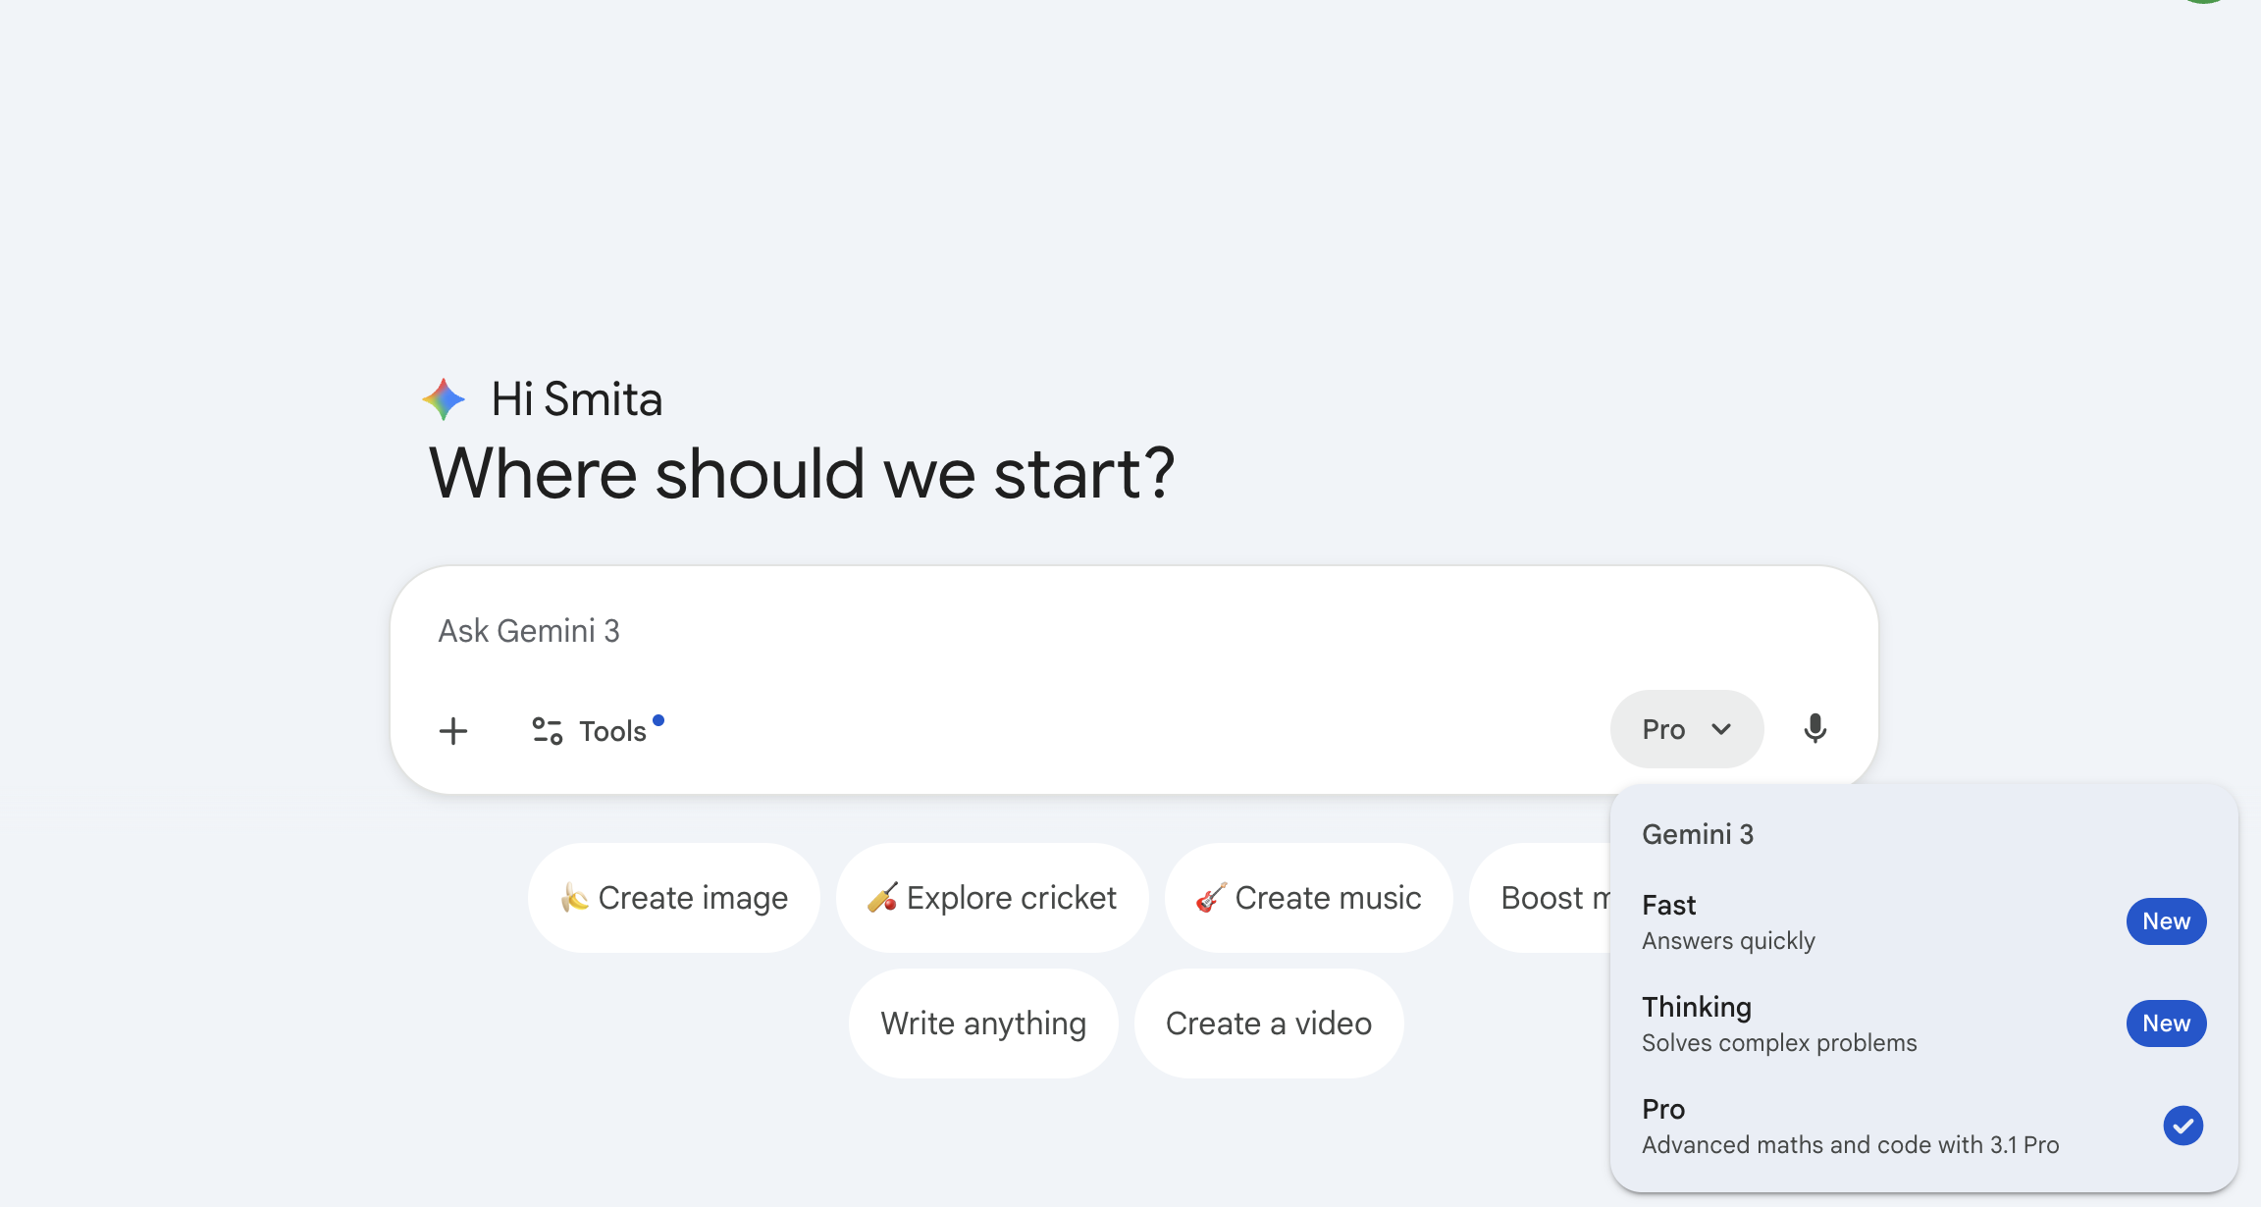
Task: Click the Explore cricket suggestion chip
Action: click(992, 898)
